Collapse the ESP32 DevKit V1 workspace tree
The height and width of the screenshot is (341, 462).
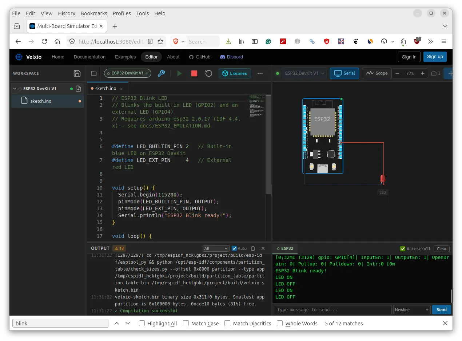tap(15, 88)
